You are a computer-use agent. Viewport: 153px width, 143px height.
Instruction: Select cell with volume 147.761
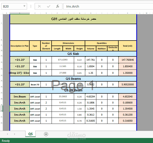pos(91,60)
